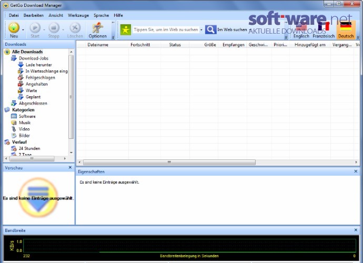Click tree panel scroll up arrow

coord(71,52)
